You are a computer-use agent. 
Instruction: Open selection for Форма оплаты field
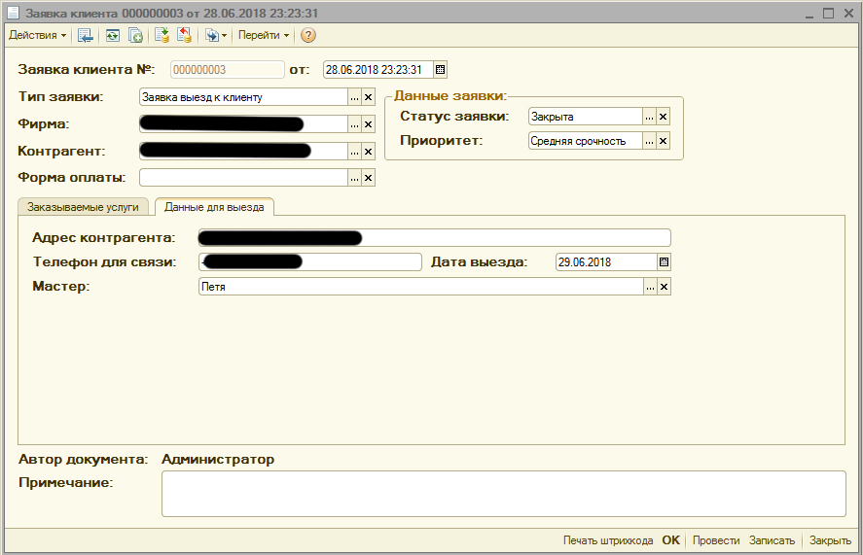pos(355,178)
